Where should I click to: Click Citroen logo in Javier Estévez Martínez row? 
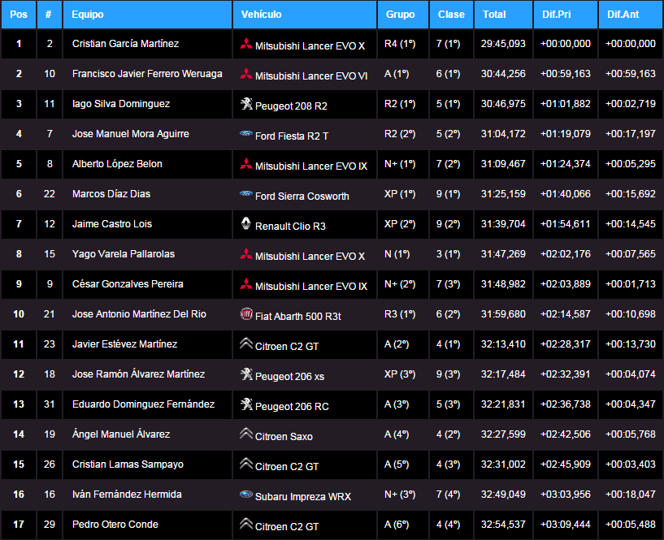[246, 343]
